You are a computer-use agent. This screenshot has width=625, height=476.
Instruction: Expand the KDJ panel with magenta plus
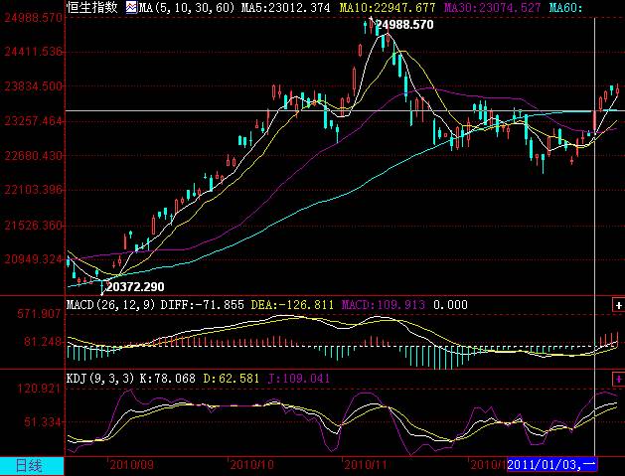(x=618, y=379)
